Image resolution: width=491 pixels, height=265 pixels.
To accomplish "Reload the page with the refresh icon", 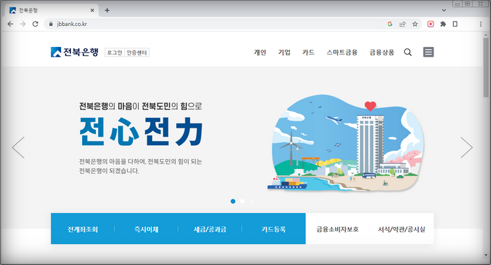I will pos(35,24).
